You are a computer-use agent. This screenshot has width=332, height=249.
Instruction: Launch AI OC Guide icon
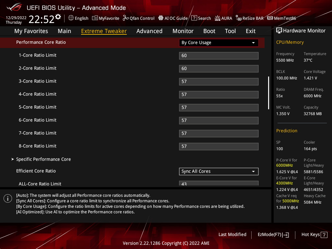pos(161,18)
